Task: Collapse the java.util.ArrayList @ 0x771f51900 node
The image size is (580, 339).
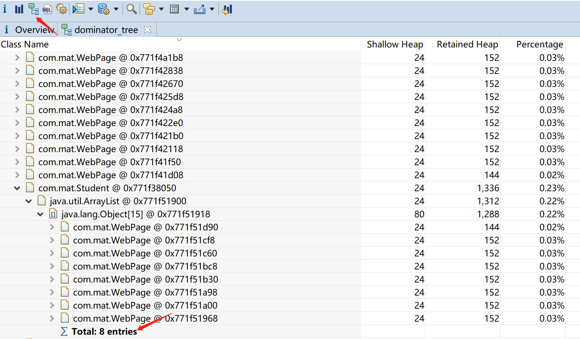Action: [29, 201]
